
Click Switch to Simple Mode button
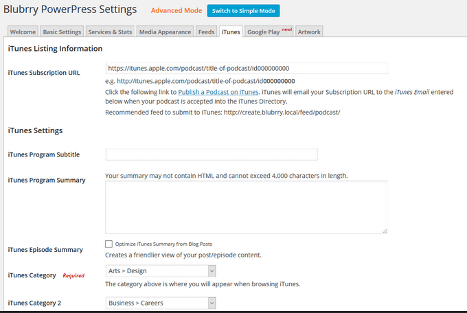tap(243, 11)
